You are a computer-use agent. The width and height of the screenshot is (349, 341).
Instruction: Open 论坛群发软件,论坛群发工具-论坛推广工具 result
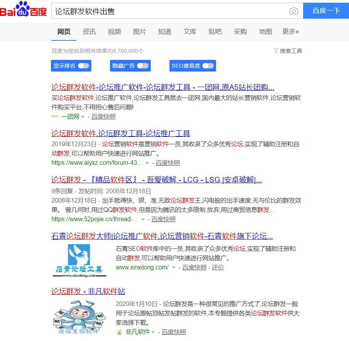point(120,133)
